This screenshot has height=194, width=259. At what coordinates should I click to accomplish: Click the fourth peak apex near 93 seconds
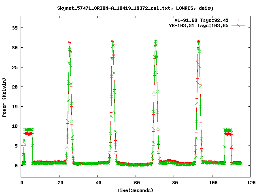(x=199, y=42)
